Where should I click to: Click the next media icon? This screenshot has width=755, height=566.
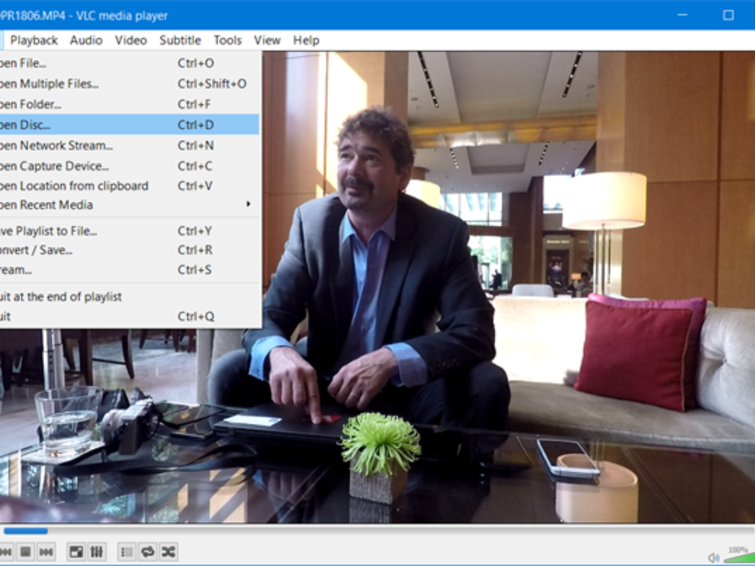tap(45, 552)
